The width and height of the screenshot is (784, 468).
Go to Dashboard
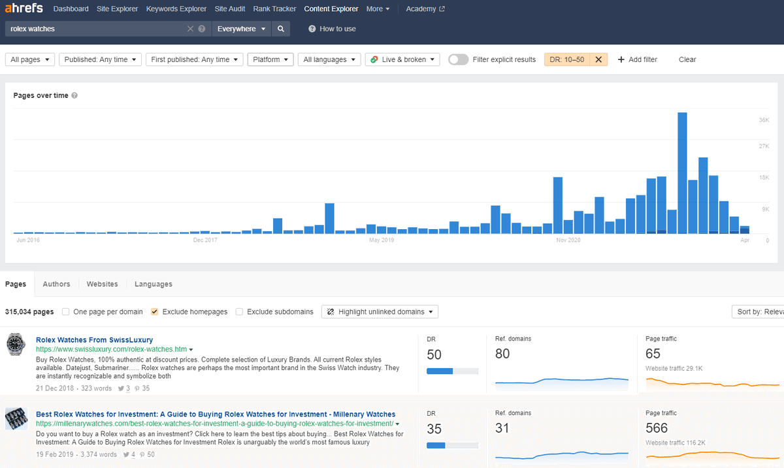click(x=71, y=9)
